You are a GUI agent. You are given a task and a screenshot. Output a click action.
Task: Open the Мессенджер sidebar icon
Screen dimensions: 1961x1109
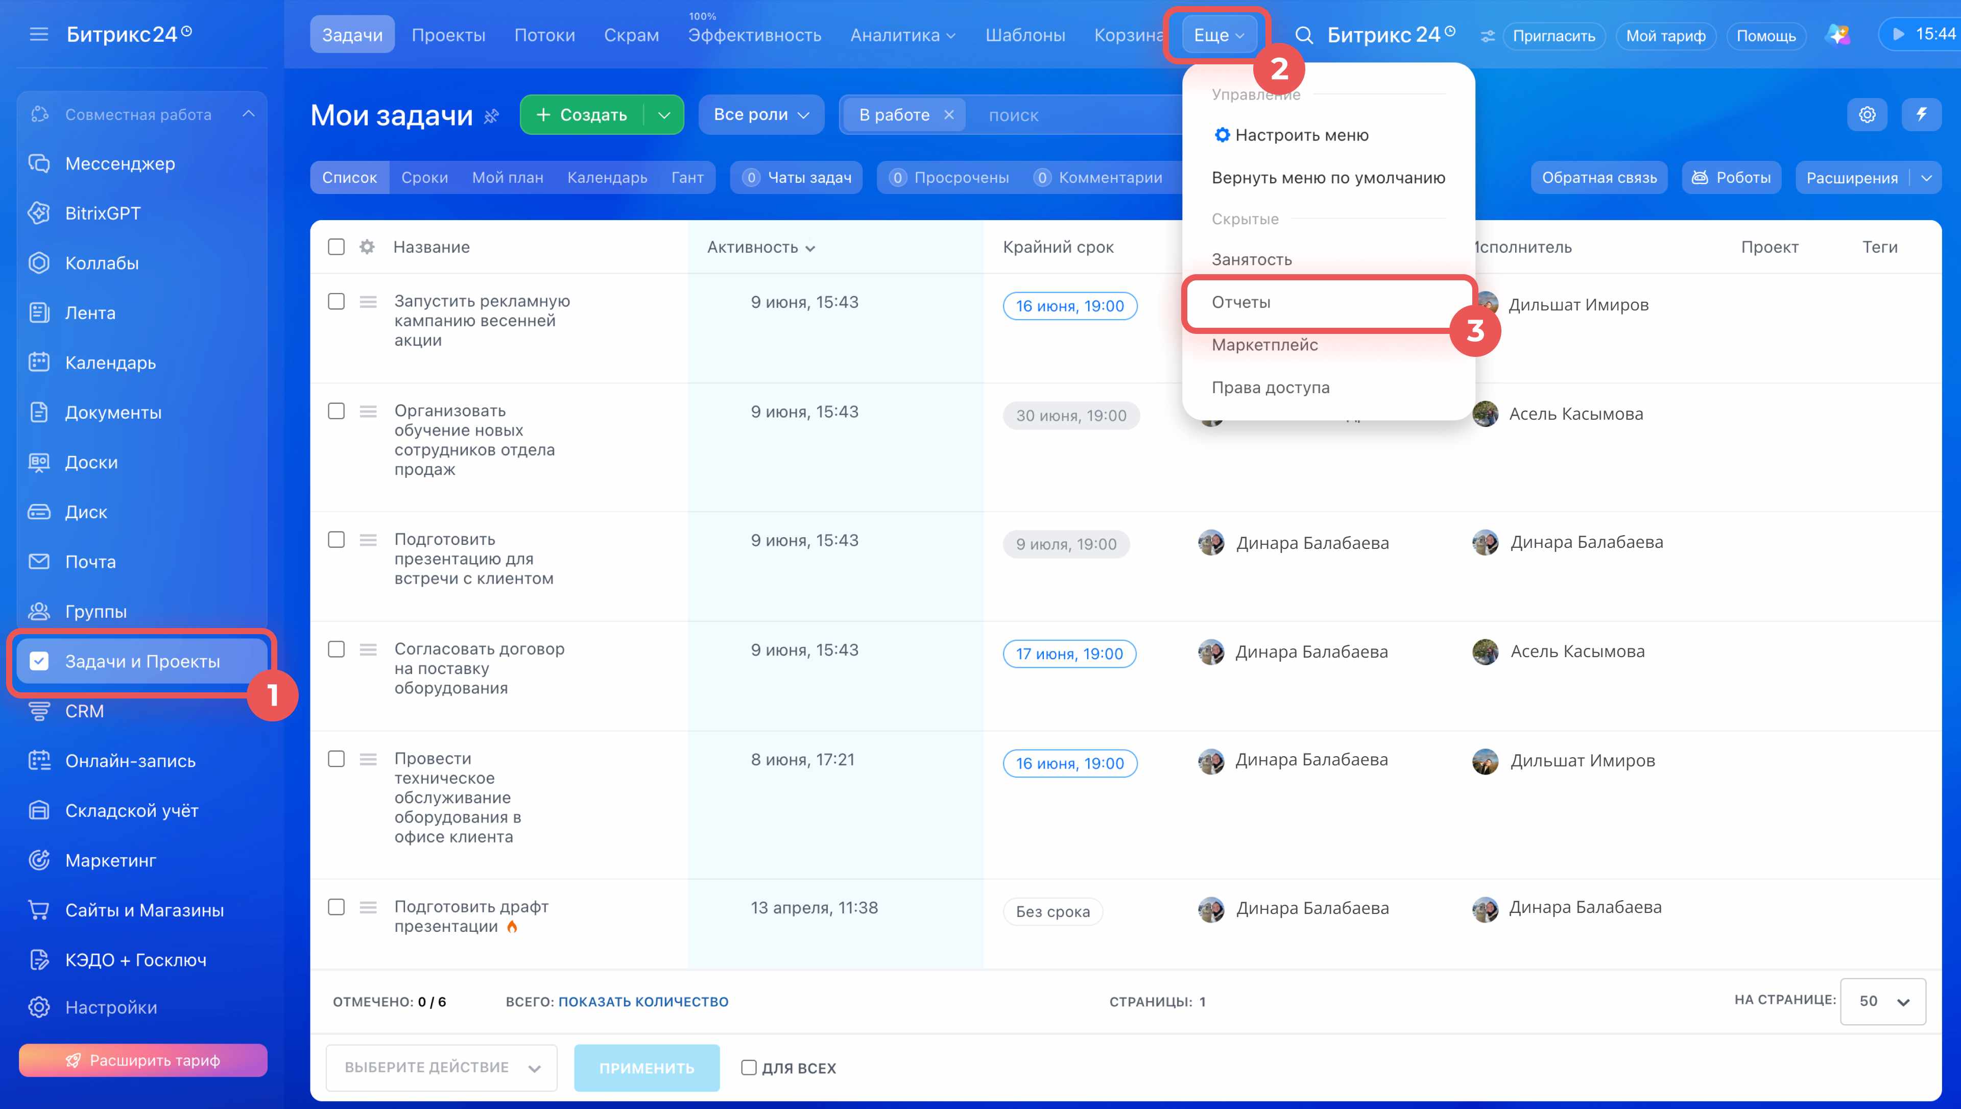[x=39, y=164]
